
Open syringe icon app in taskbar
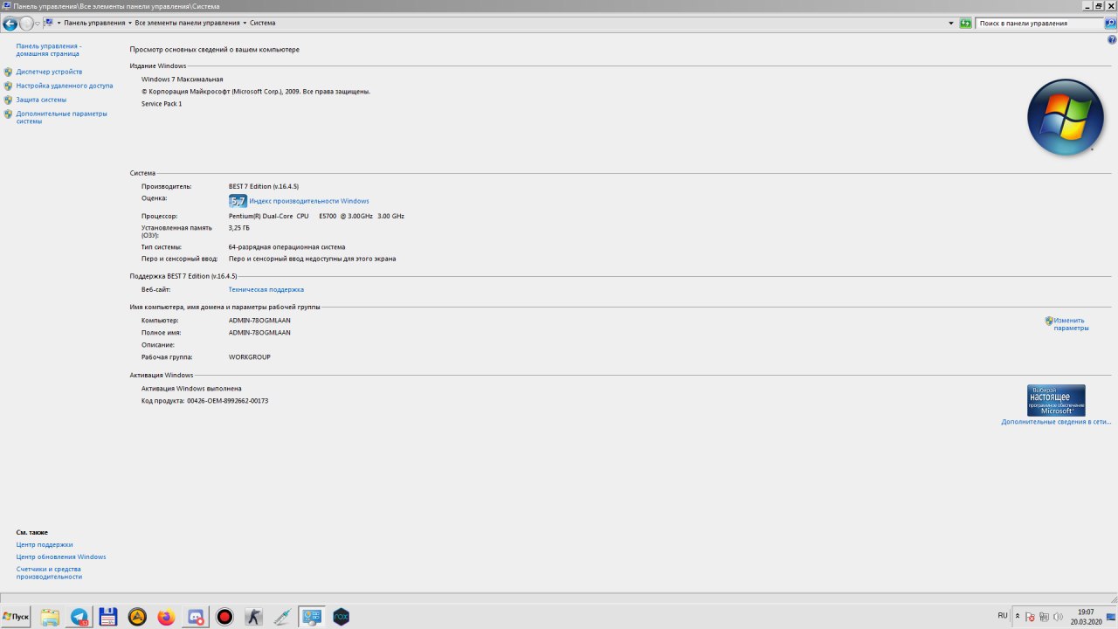coord(282,617)
